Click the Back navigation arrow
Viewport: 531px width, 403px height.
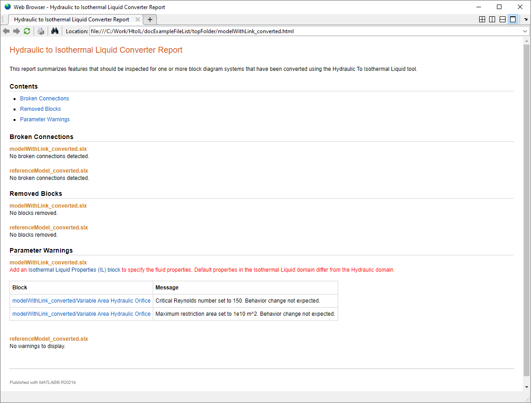click(x=6, y=31)
